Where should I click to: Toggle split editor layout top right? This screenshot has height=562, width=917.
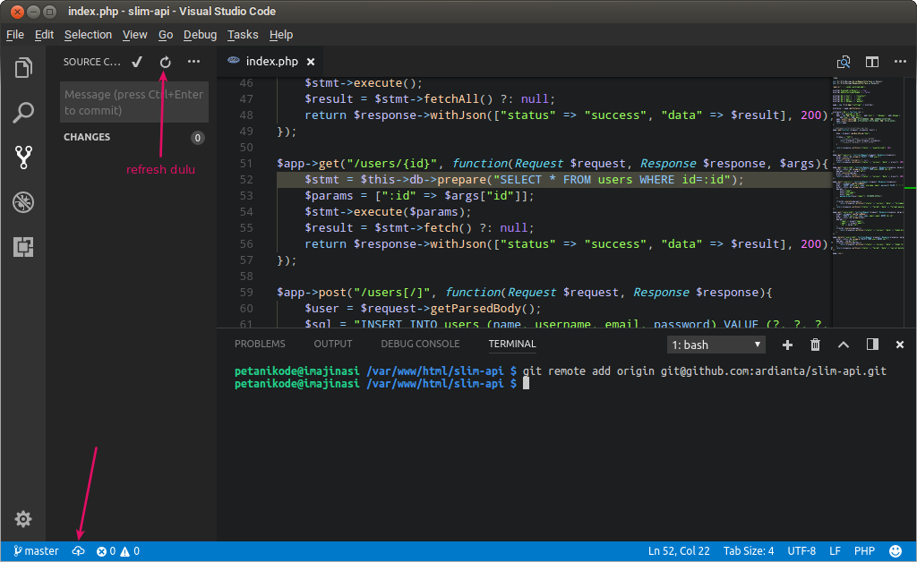point(871,62)
